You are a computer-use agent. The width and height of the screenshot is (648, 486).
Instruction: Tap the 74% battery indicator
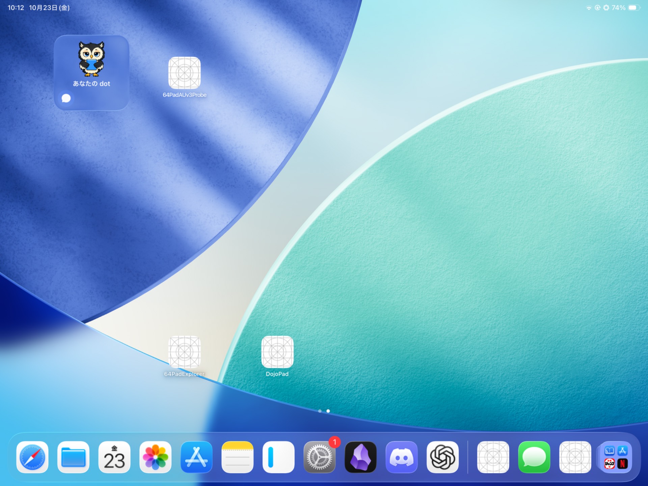tap(625, 7)
